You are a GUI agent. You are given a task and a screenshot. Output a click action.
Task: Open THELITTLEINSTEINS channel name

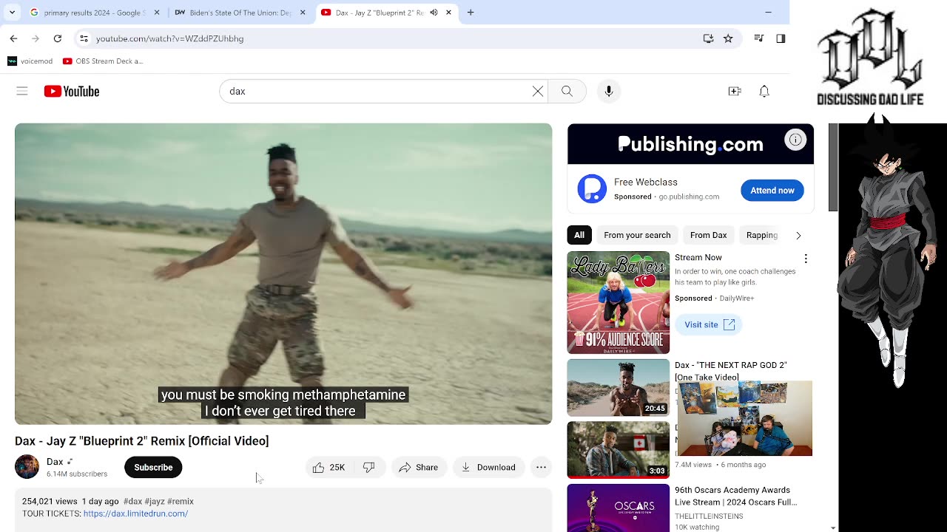coord(709,516)
